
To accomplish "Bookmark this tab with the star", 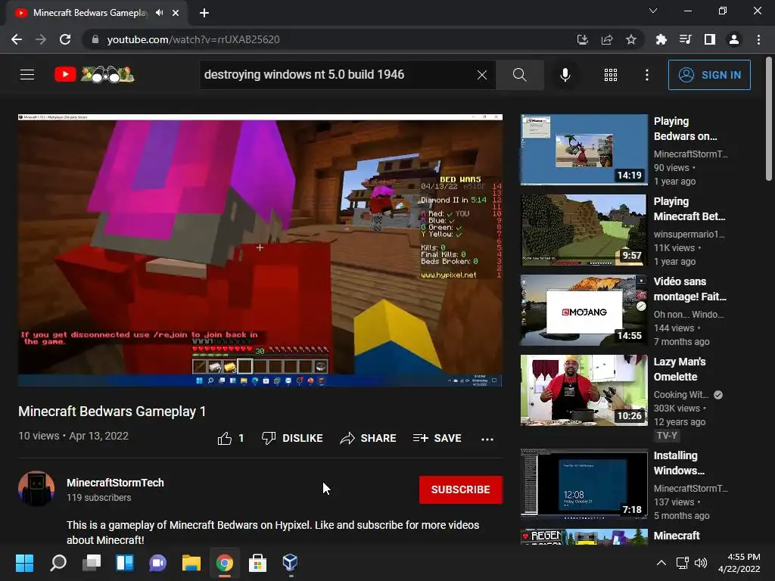I will click(631, 39).
